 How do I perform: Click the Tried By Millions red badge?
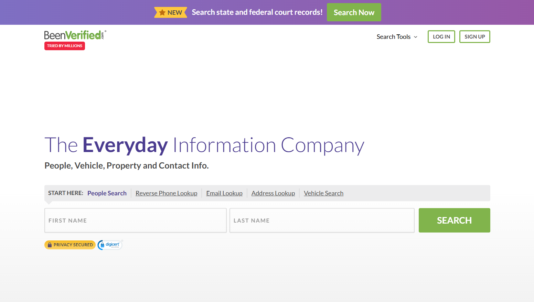65,46
